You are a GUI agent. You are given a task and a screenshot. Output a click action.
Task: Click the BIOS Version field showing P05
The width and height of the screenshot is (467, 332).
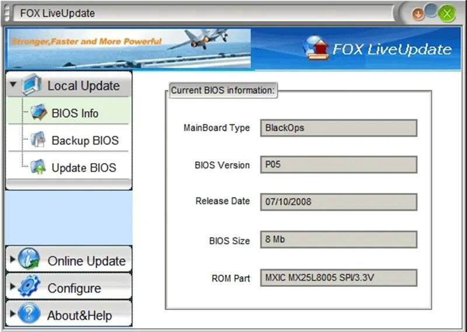pyautogui.click(x=339, y=165)
